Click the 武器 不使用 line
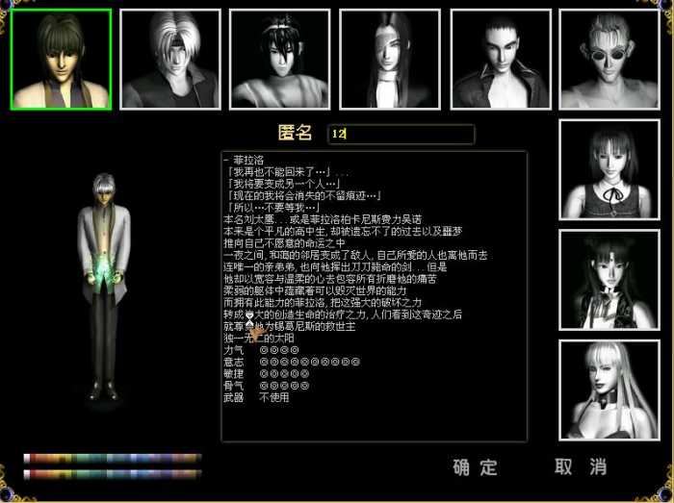The image size is (674, 503). (256, 397)
